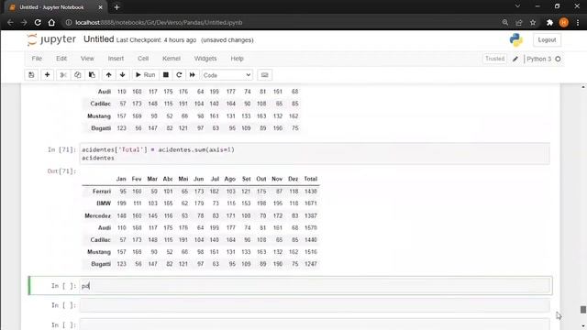Open the cell type Code dropdown

click(x=227, y=75)
